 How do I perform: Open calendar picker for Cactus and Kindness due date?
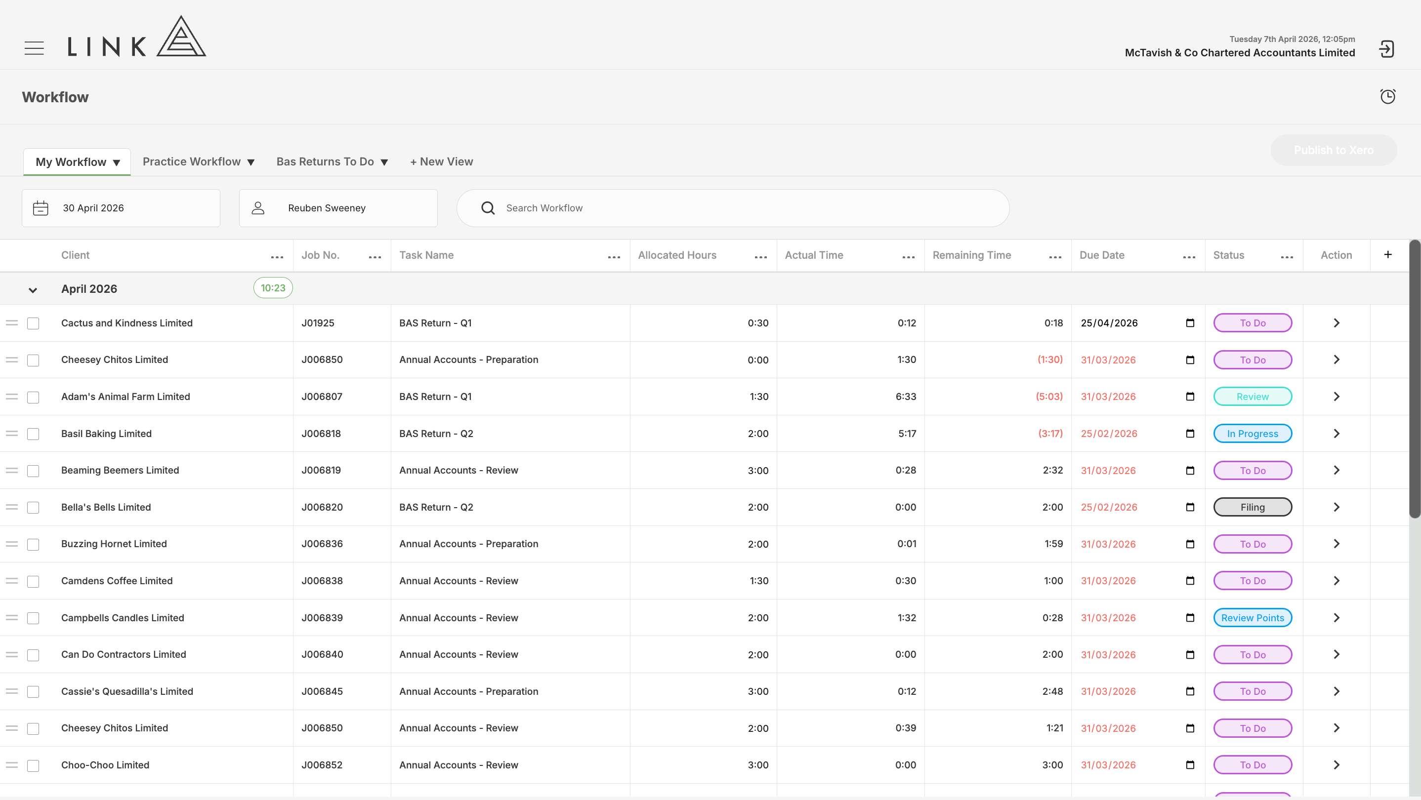click(1190, 322)
